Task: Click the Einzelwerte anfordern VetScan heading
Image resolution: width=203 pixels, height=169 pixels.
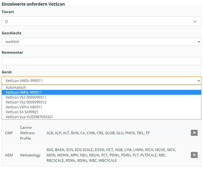Action: tap(33, 4)
